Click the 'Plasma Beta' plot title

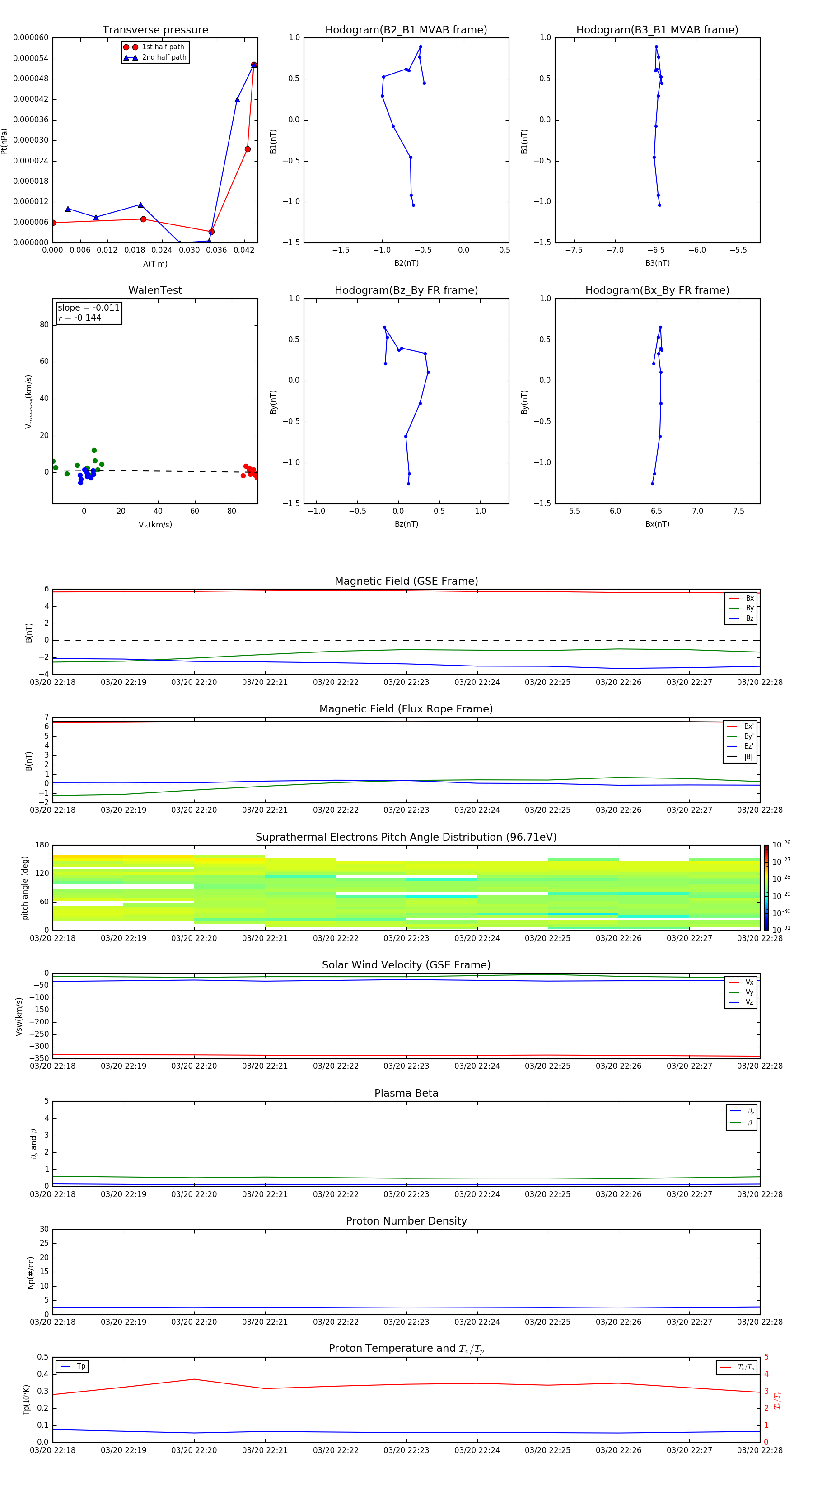coord(406,1093)
